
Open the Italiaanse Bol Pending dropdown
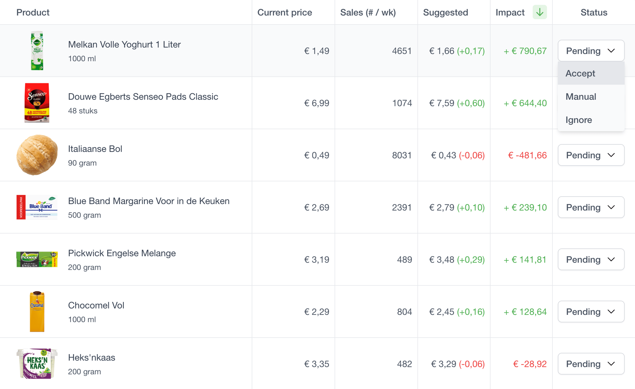click(591, 155)
